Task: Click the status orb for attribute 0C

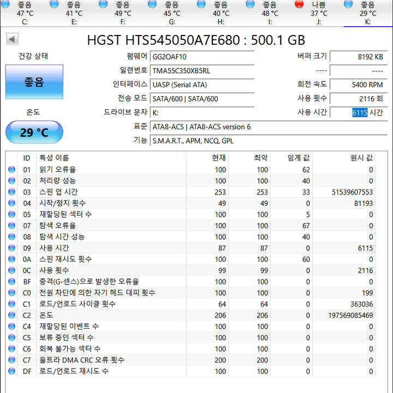Action: 12,270
